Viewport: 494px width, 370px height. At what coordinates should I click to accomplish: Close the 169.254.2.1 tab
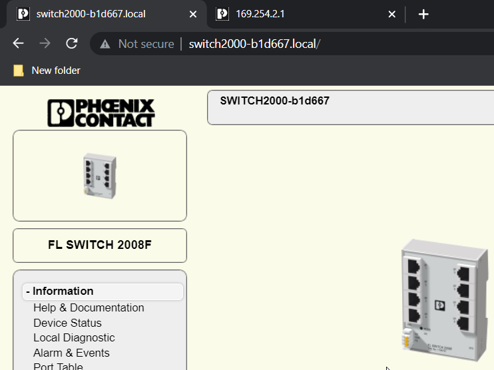[391, 14]
